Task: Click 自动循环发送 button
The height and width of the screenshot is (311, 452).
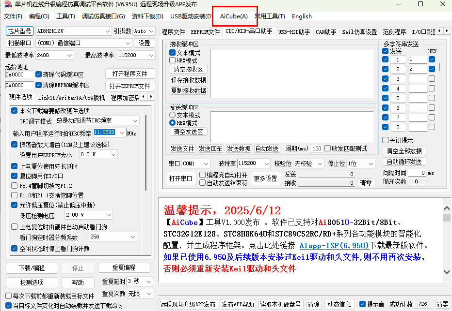Action: [x=404, y=162]
